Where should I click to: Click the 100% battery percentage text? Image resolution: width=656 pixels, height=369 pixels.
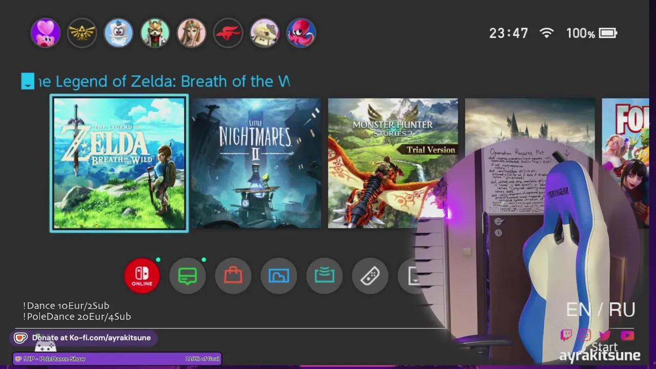pyautogui.click(x=580, y=33)
